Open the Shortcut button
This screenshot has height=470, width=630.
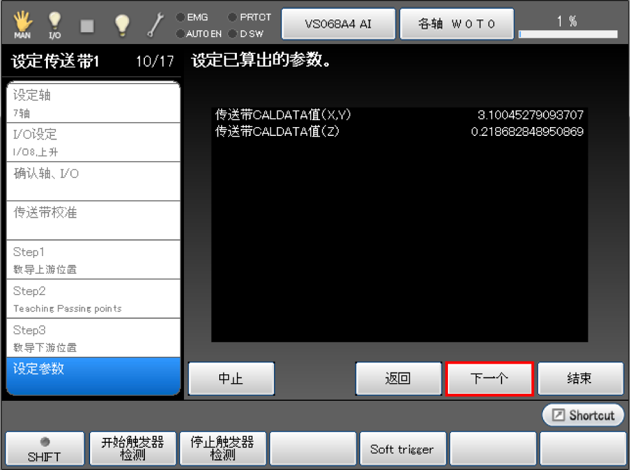click(x=583, y=415)
